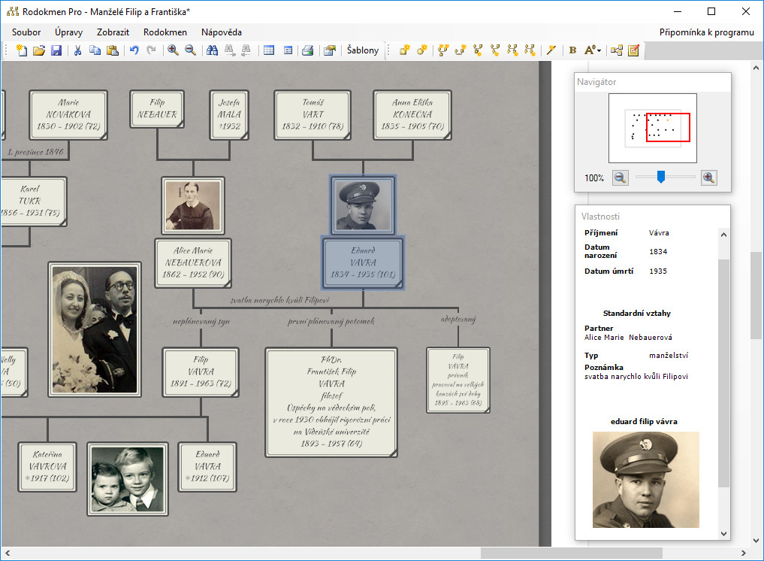Copy the selected item
This screenshot has height=561, width=764.
tap(95, 50)
